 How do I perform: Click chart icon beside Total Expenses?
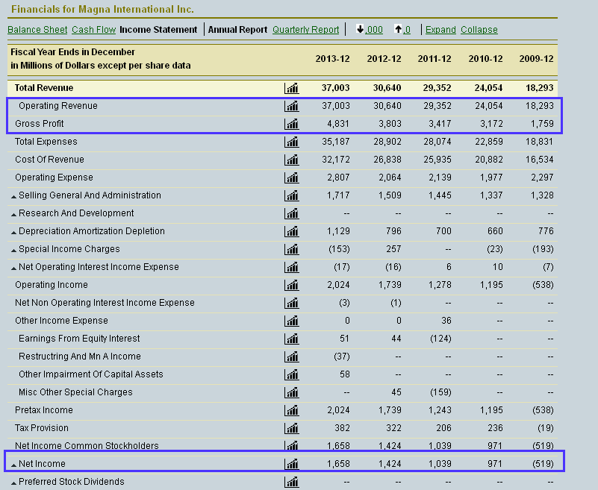point(292,142)
